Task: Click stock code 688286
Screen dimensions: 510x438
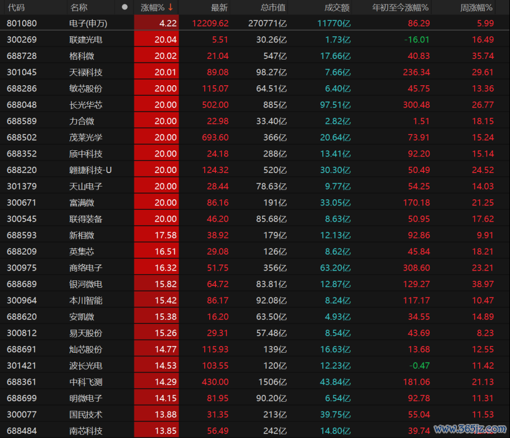Action: [22, 88]
